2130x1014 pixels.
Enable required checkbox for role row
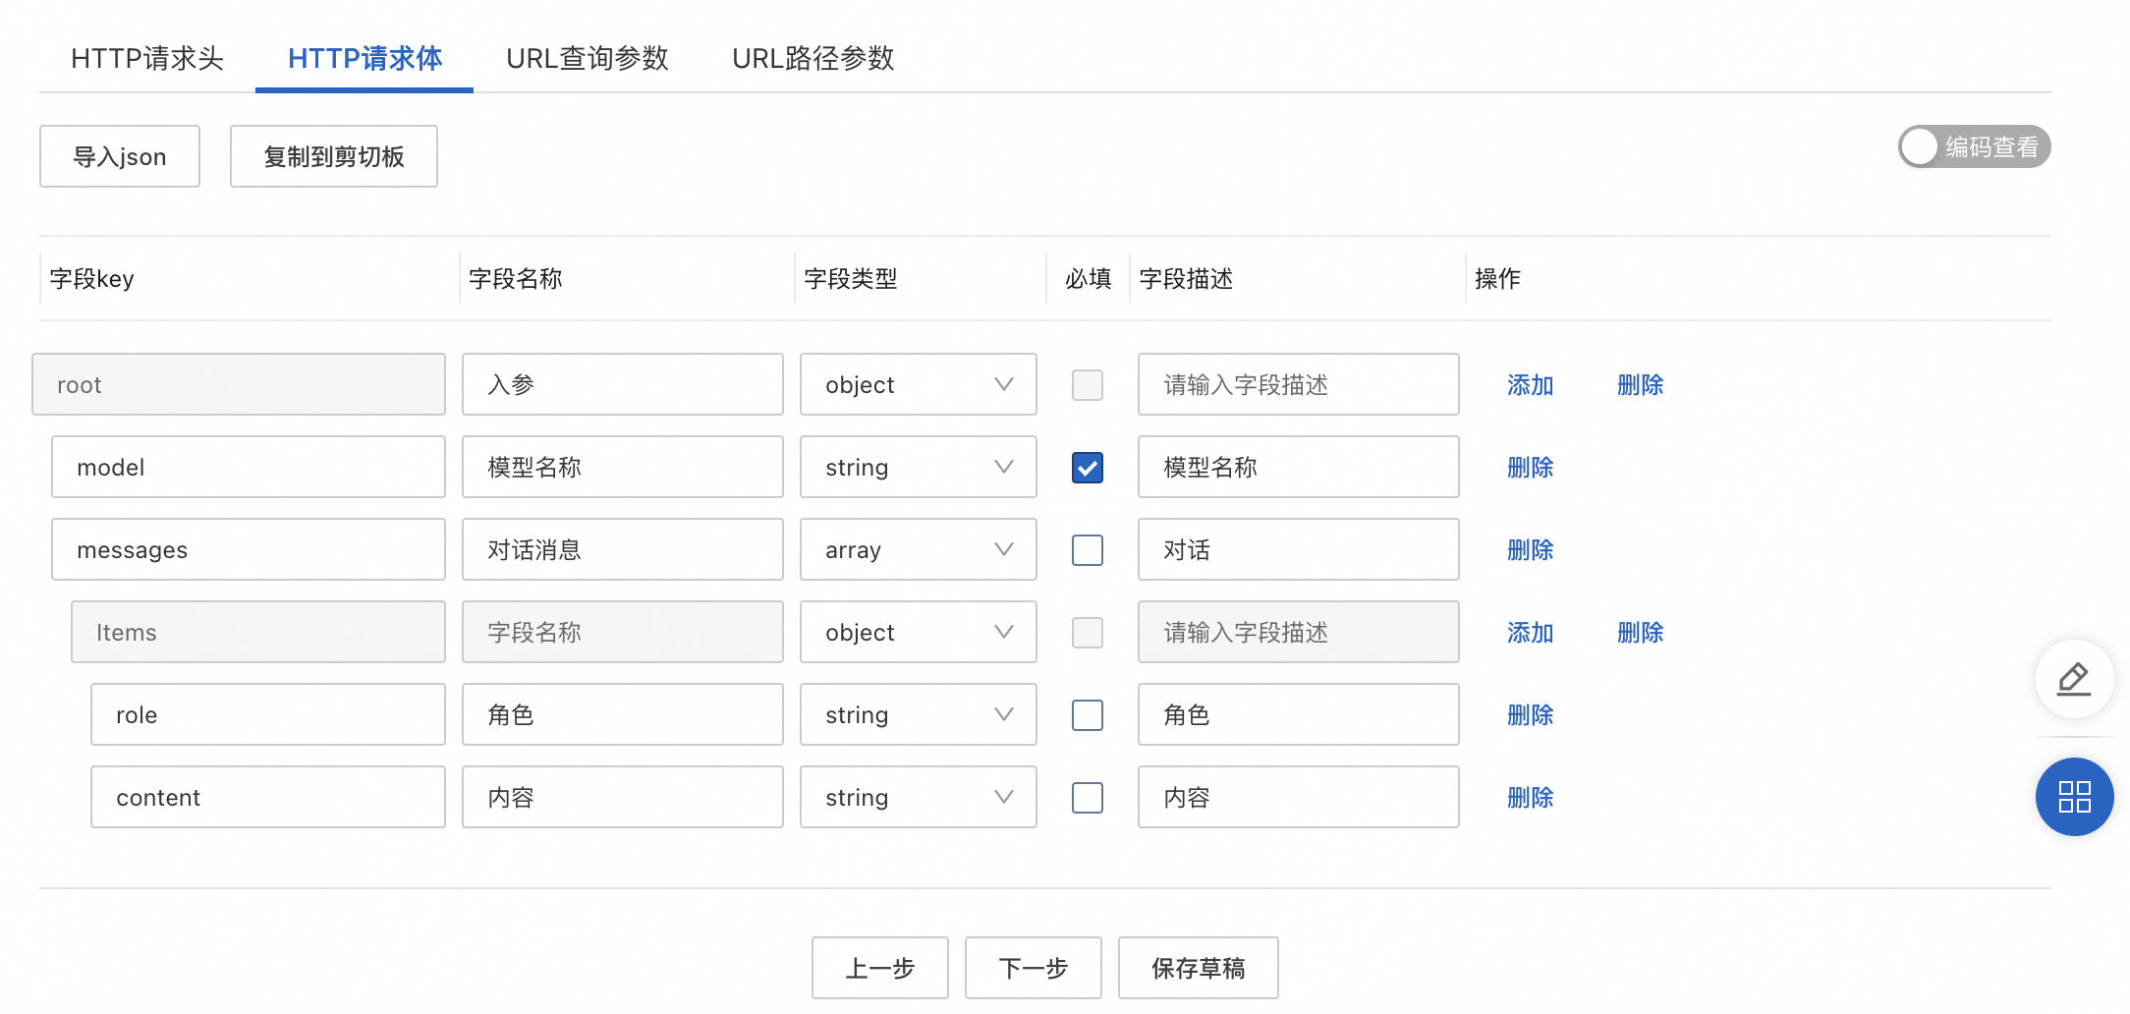click(1088, 715)
